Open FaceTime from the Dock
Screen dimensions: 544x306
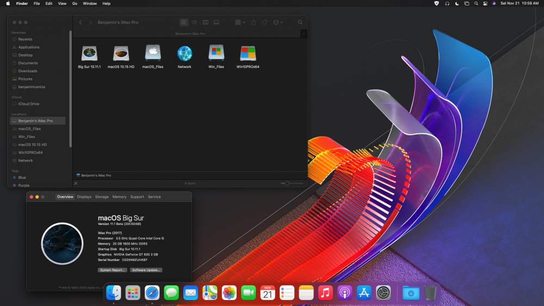click(x=249, y=293)
